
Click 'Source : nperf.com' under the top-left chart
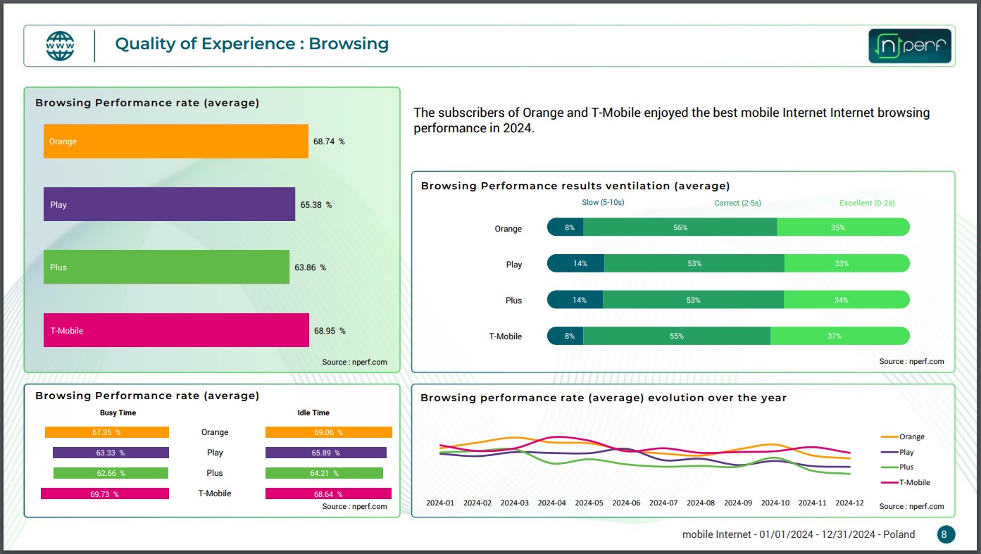point(355,362)
